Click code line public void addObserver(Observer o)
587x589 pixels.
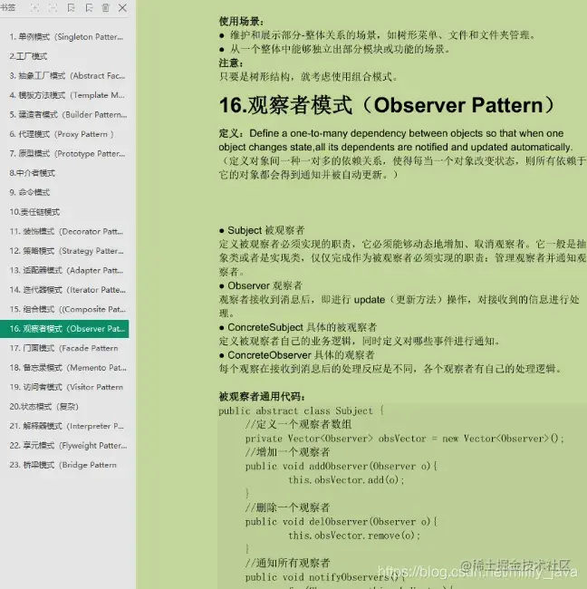point(342,466)
